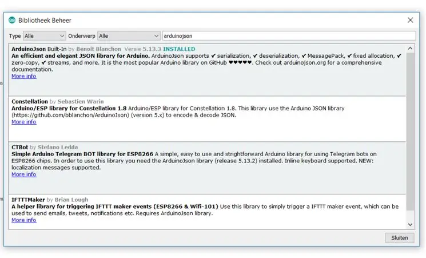
Task: Click 'Simple Arduino Telegram BOT library' heading
Action: click(x=82, y=154)
